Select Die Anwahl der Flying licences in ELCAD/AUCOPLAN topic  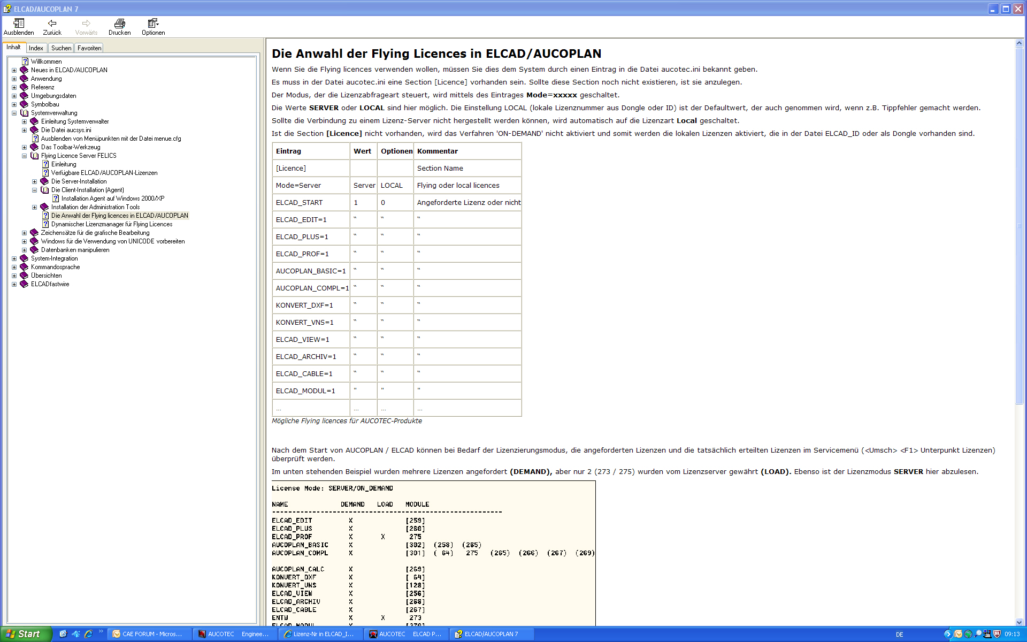click(x=120, y=216)
